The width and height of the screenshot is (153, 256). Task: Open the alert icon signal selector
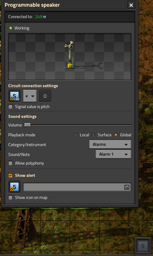coord(14,187)
